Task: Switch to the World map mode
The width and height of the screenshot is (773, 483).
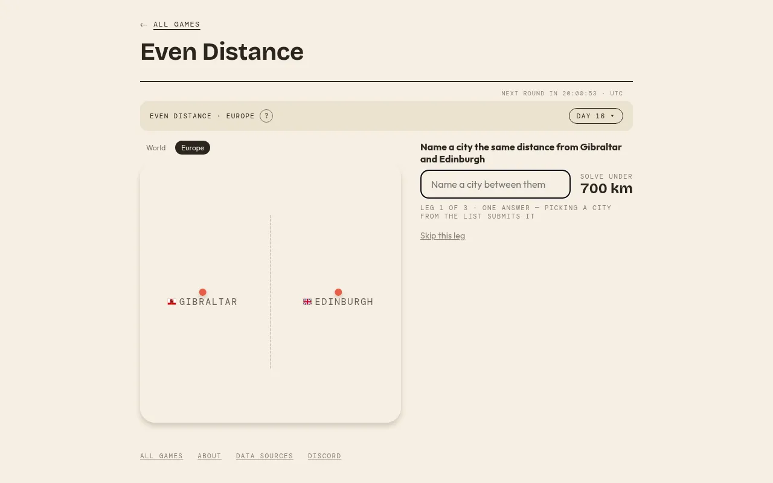Action: tap(156, 148)
